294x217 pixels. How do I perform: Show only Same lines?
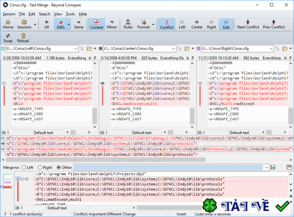[79, 24]
